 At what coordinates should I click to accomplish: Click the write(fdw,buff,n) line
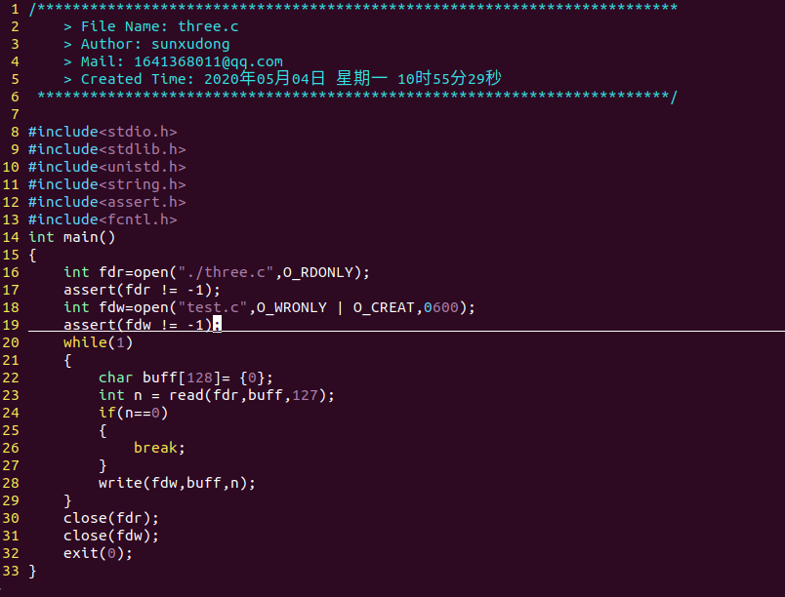[x=177, y=483]
